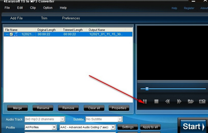Open the Help menu

(x=63, y=8)
